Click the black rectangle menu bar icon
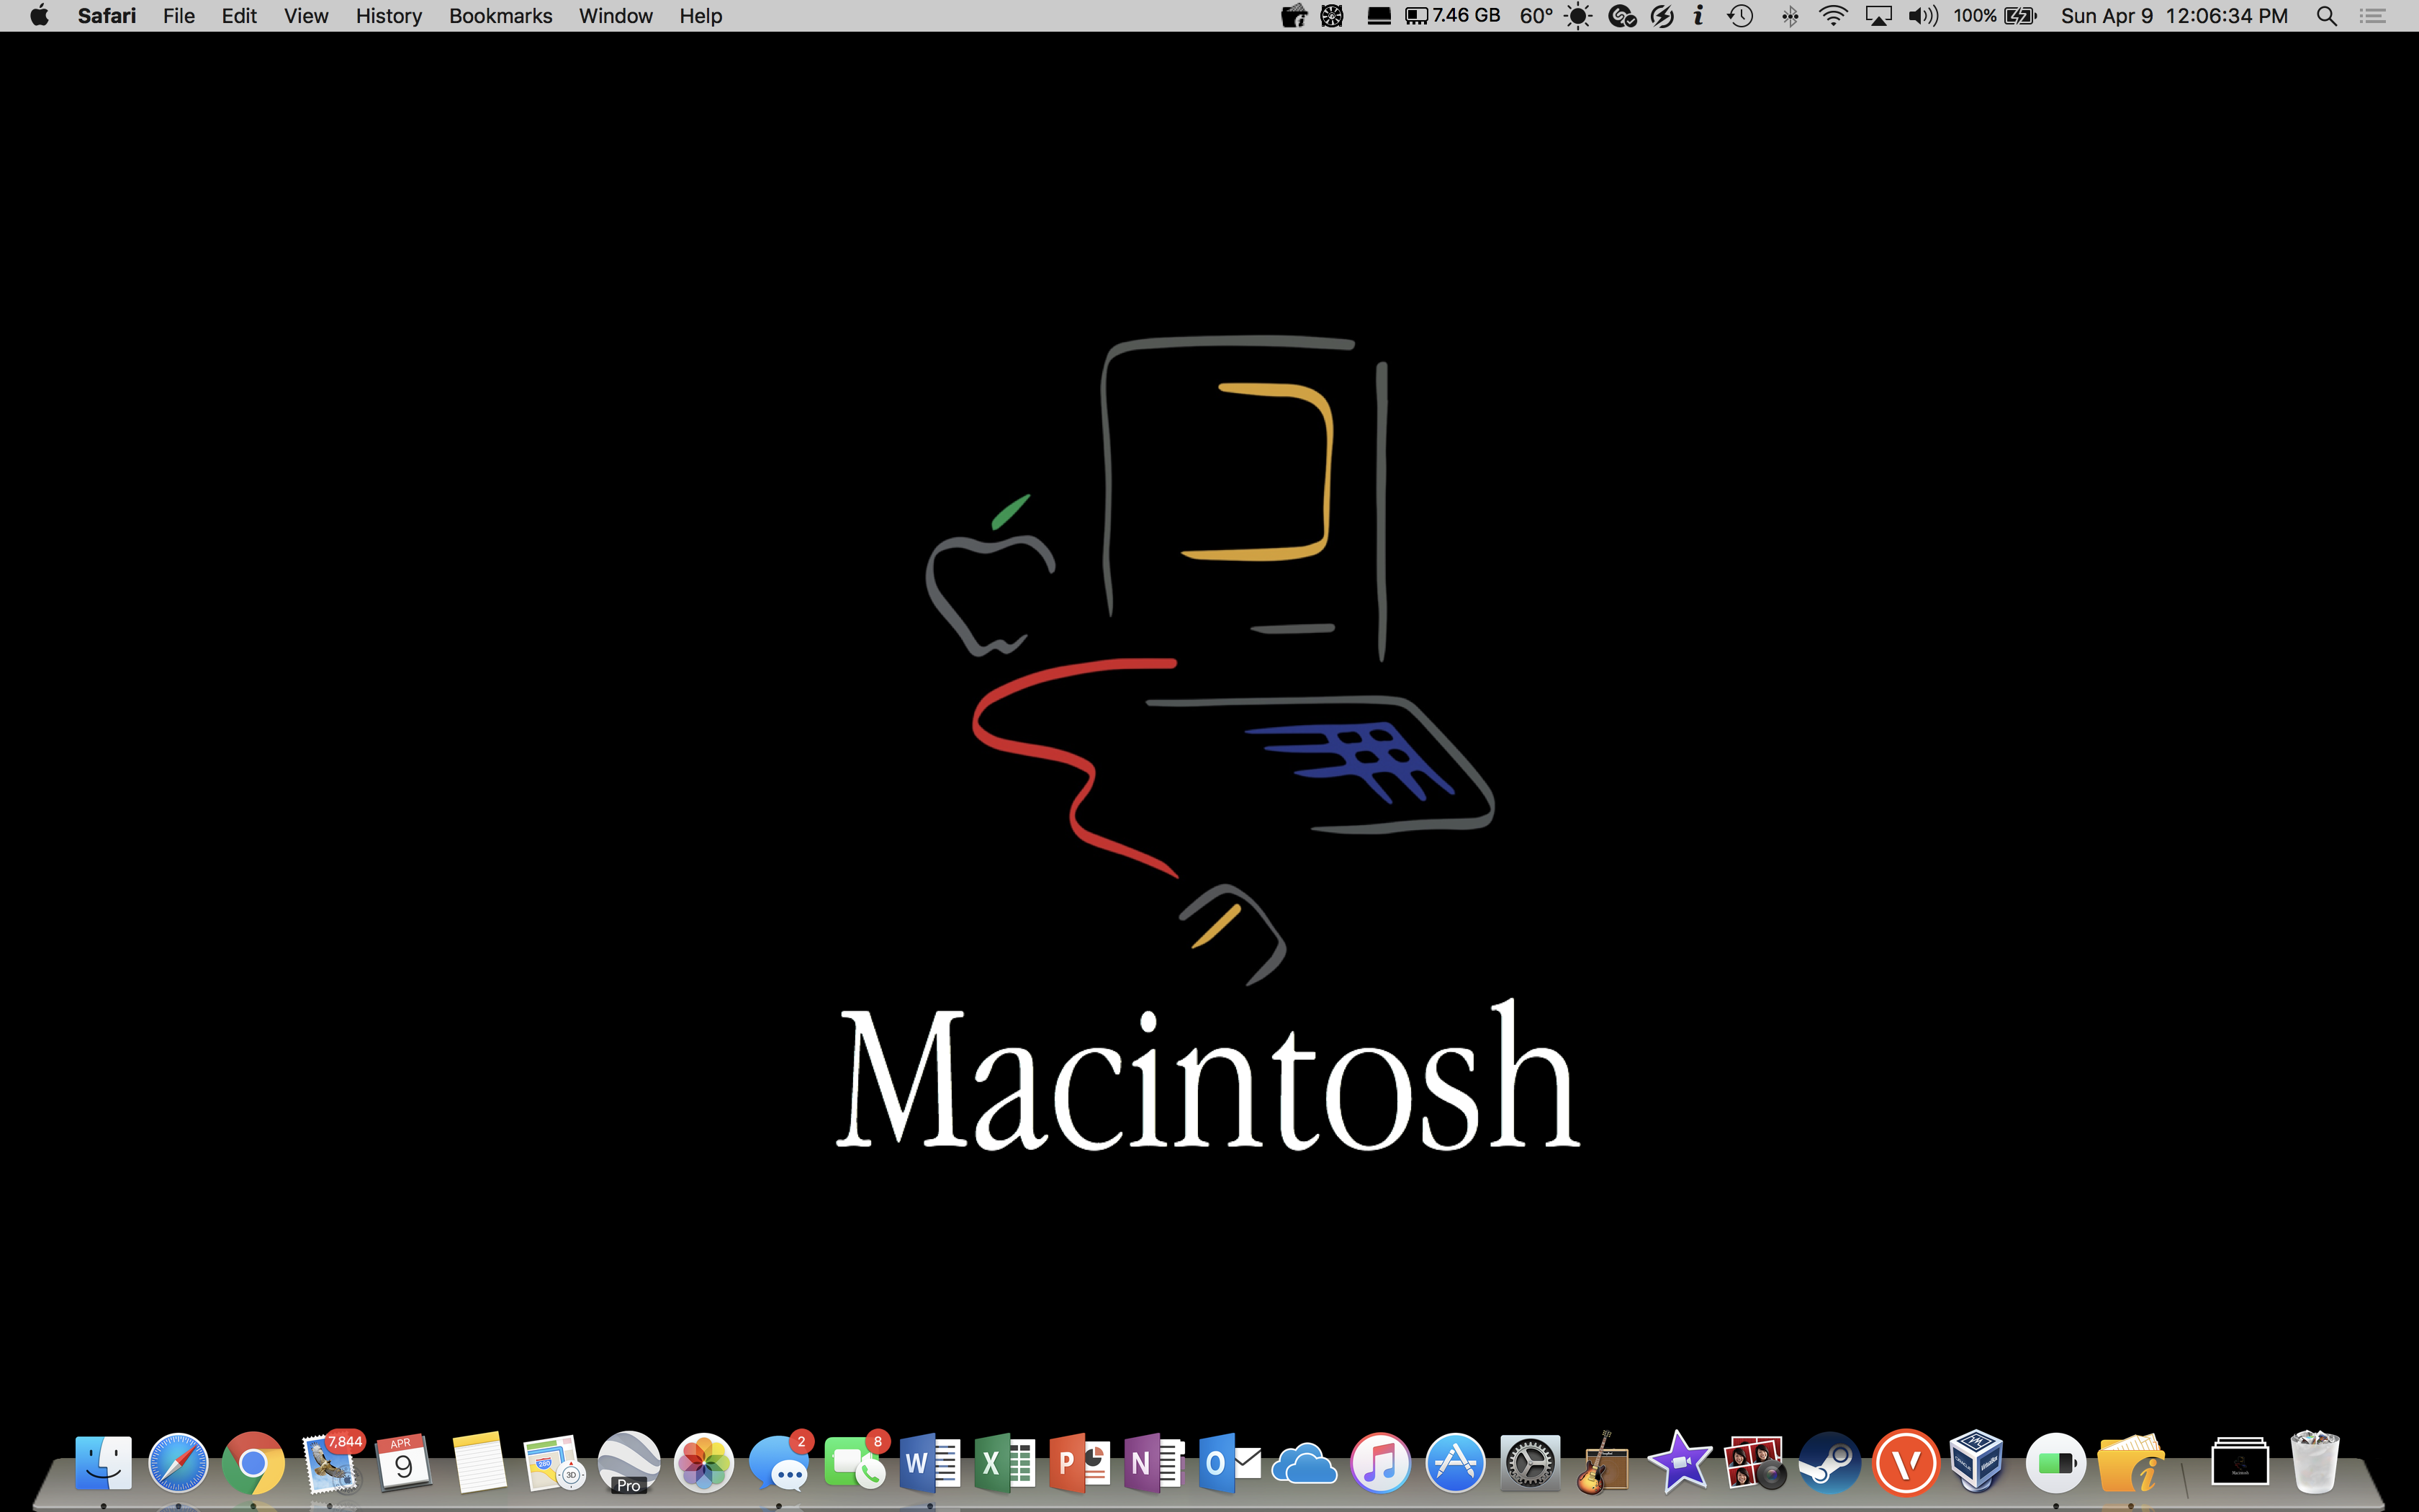The height and width of the screenshot is (1512, 2419). pos(1379,16)
